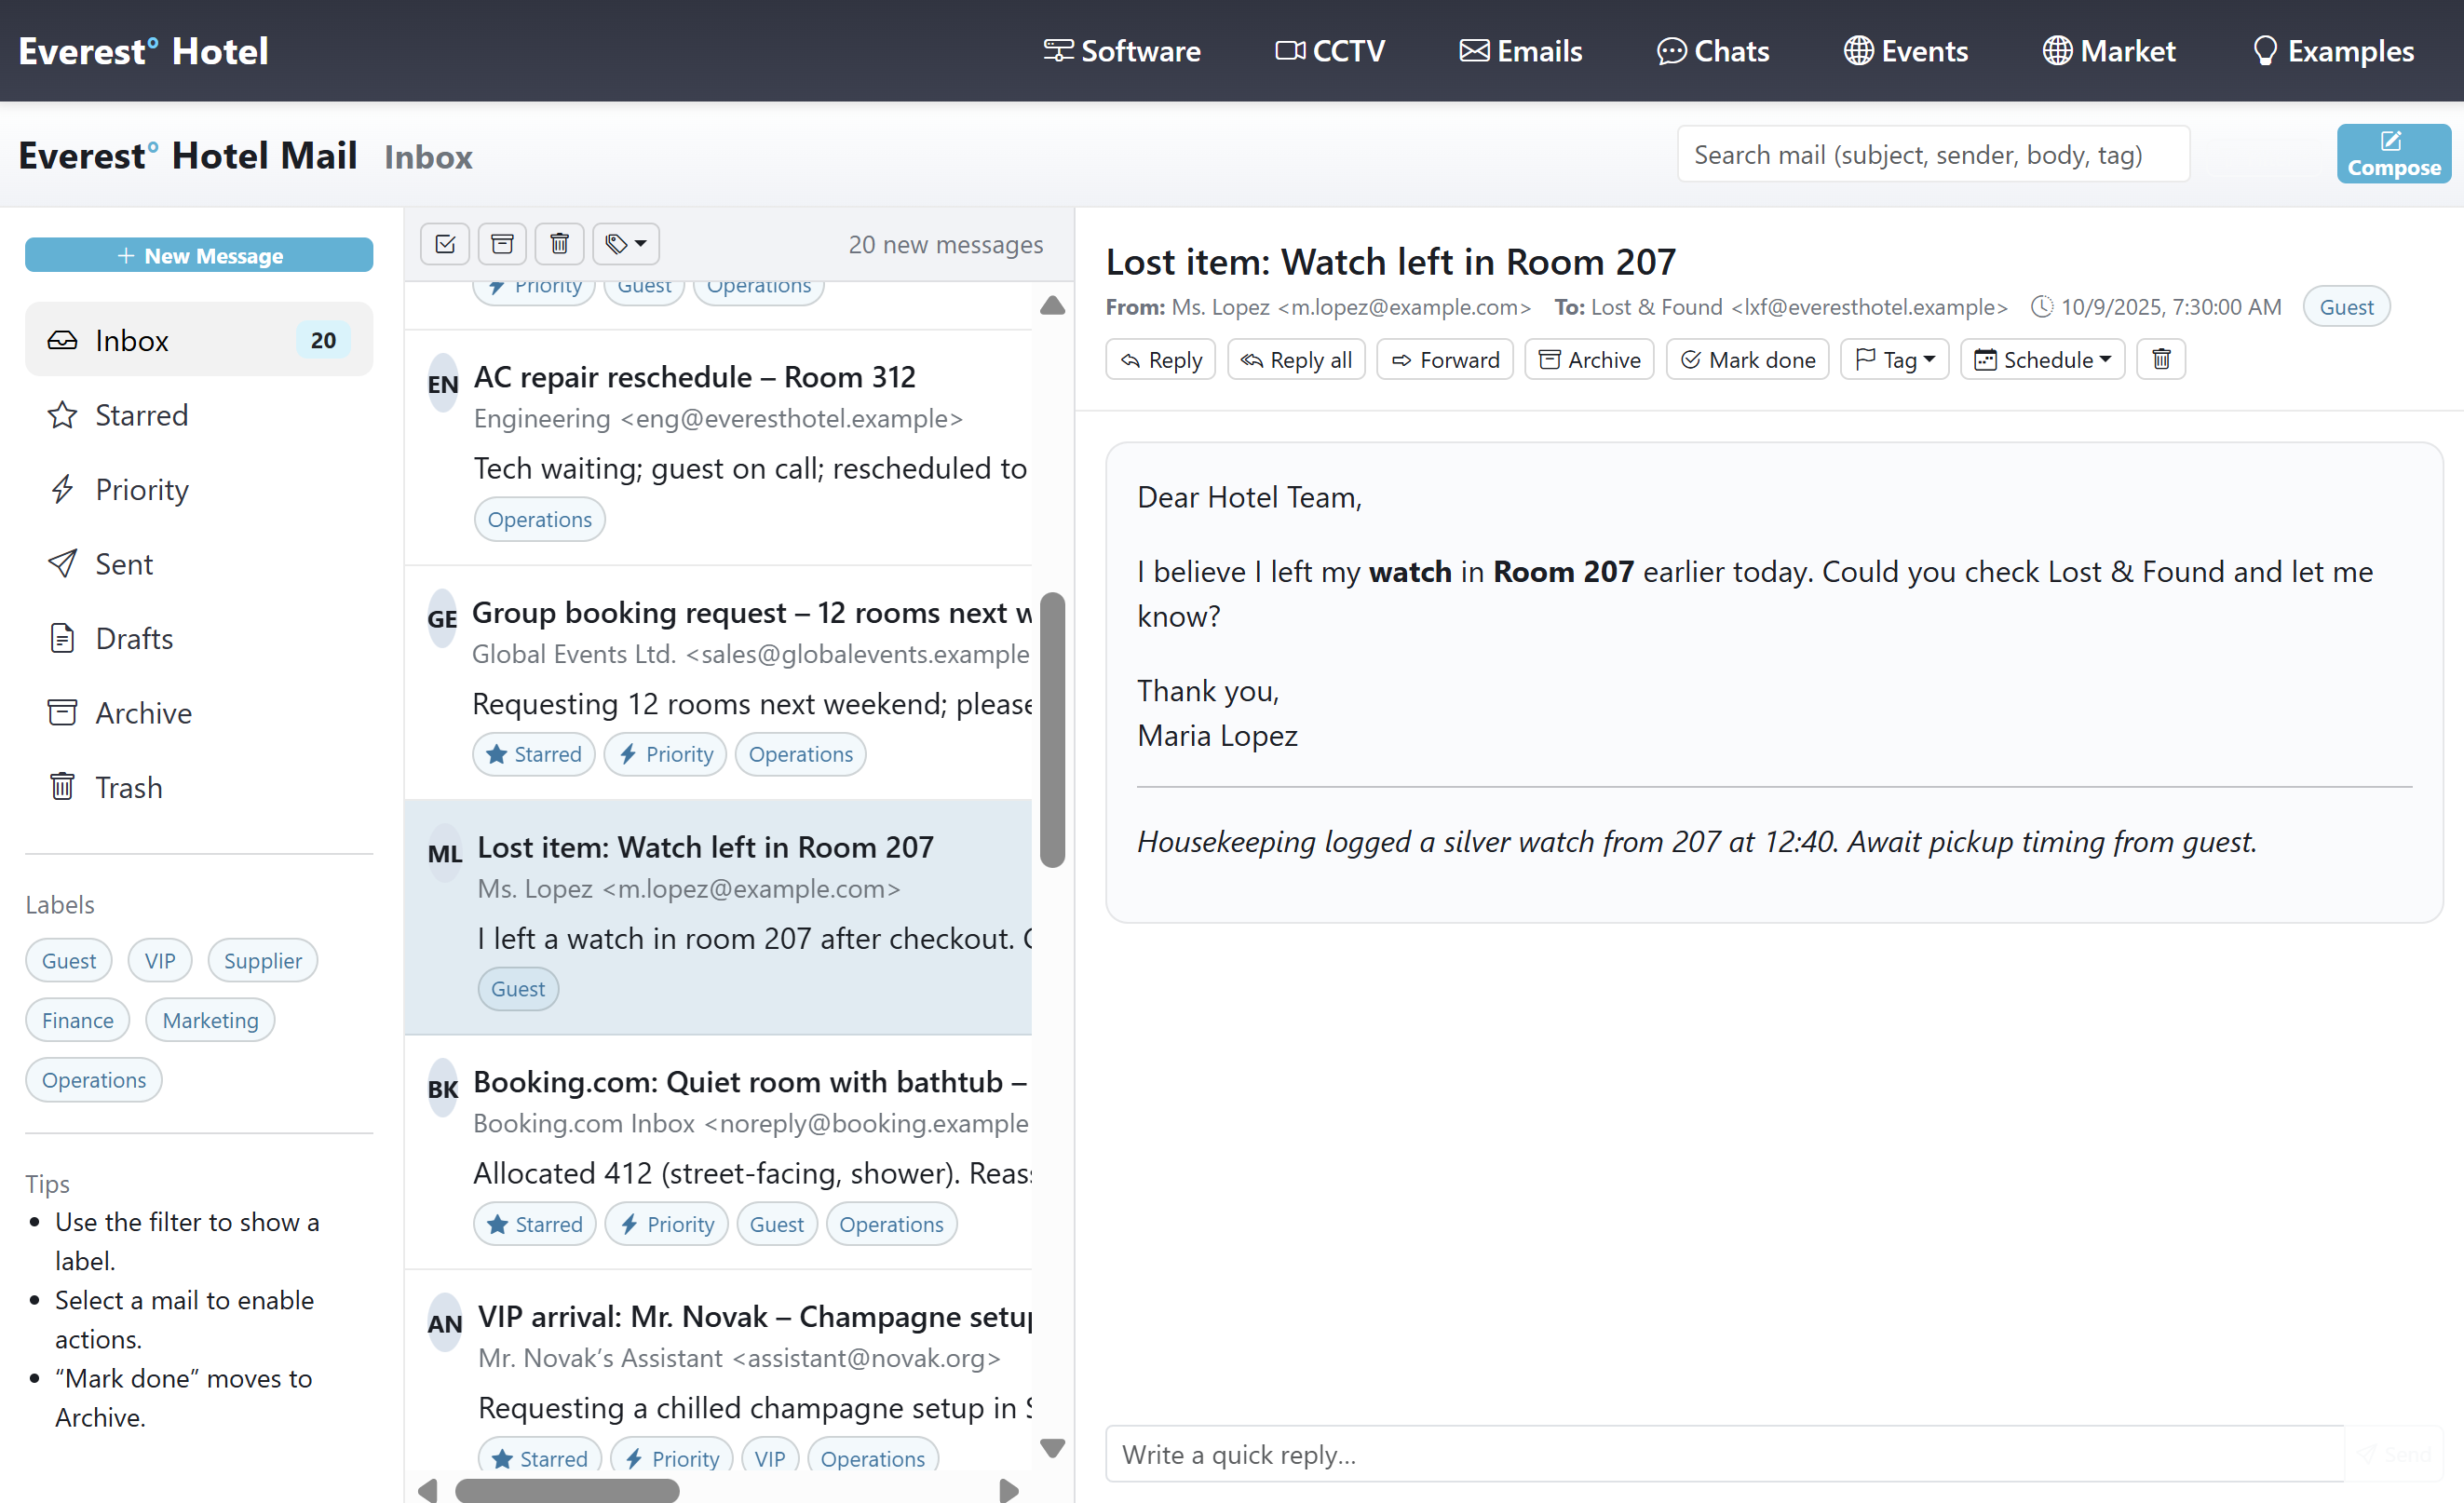Click the scroll down arrow in mail list
2464x1503 pixels.
point(1052,1447)
